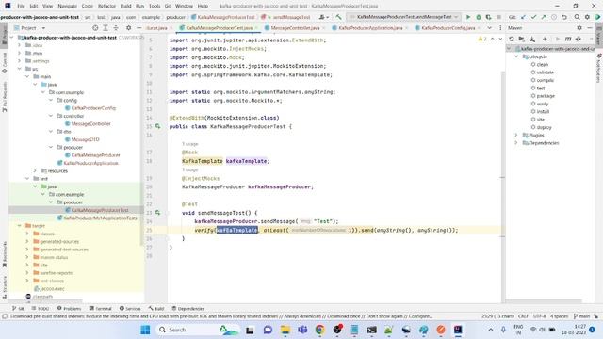Collapse the Maven Lifecycle node
This screenshot has width=603, height=339.
(516, 56)
